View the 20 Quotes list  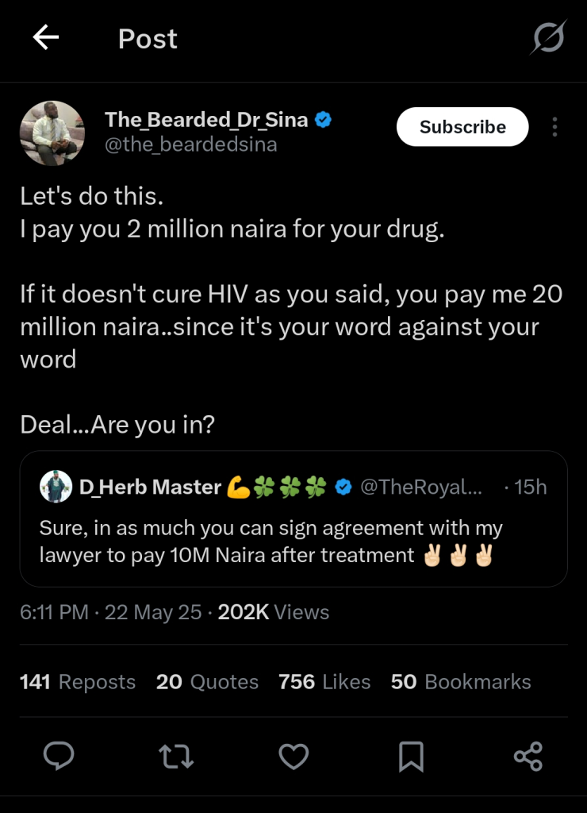(207, 682)
